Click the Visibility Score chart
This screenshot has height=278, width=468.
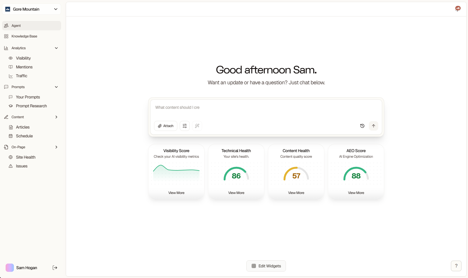(x=176, y=173)
